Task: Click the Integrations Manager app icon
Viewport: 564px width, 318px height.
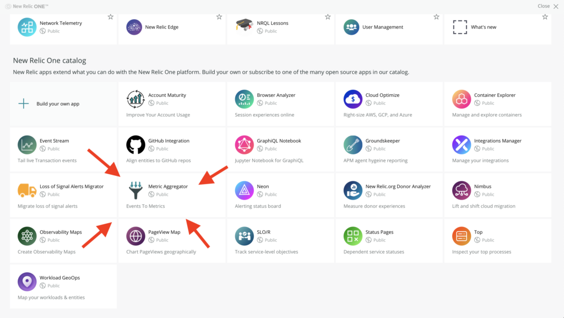Action: (x=462, y=144)
